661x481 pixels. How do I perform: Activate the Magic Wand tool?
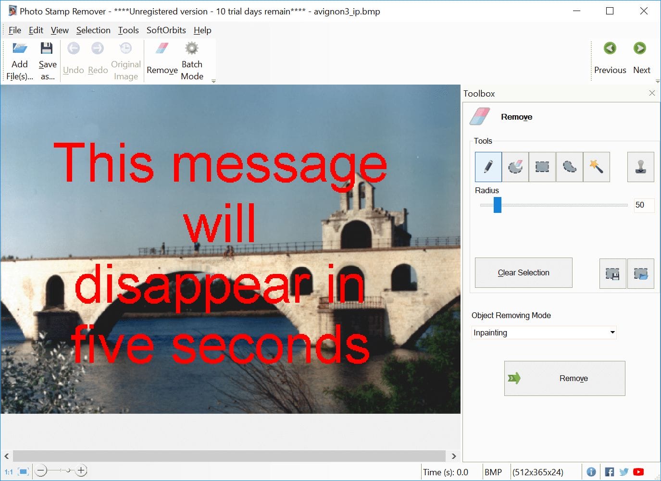(x=596, y=167)
